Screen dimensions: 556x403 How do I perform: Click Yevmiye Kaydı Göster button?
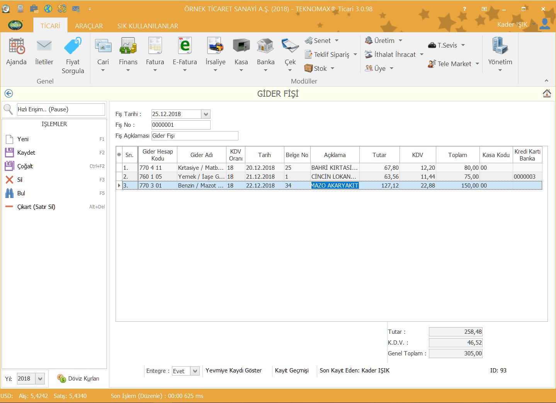click(x=233, y=371)
